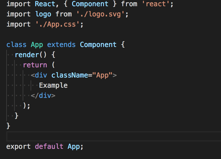Click App identifier in export default line
Viewport: 221px width, 159px height.
pos(73,147)
